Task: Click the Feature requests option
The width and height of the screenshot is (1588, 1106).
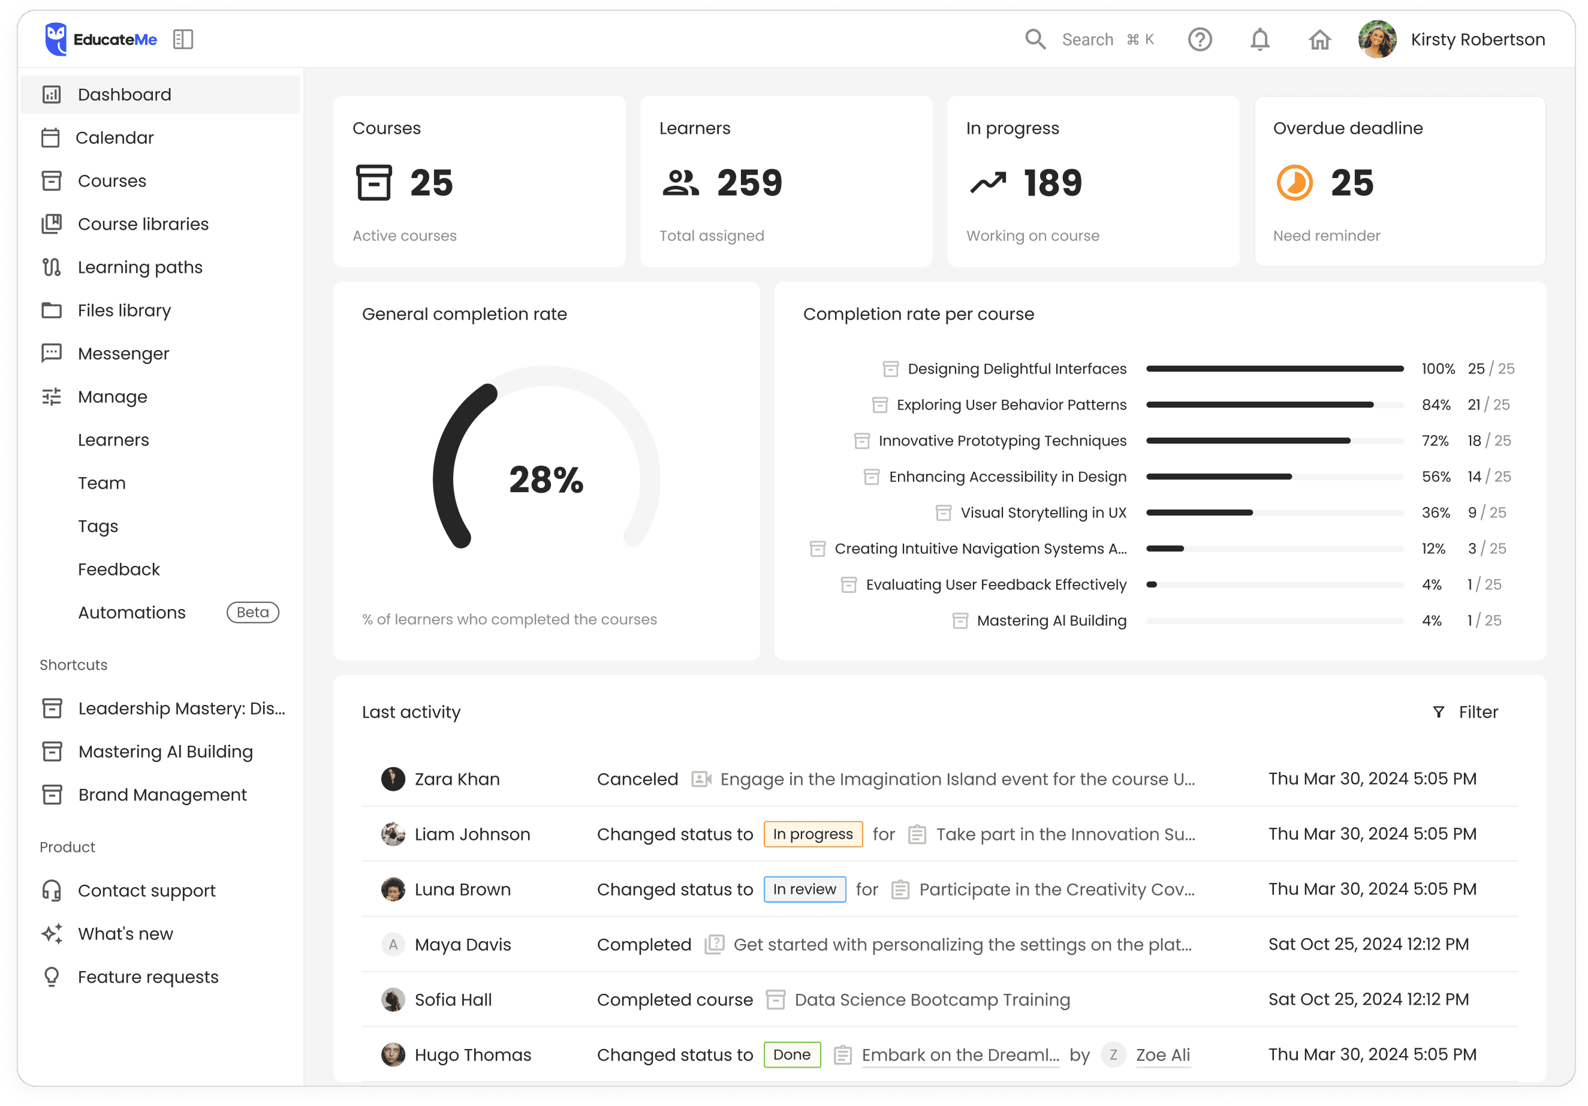Action: pyautogui.click(x=147, y=976)
